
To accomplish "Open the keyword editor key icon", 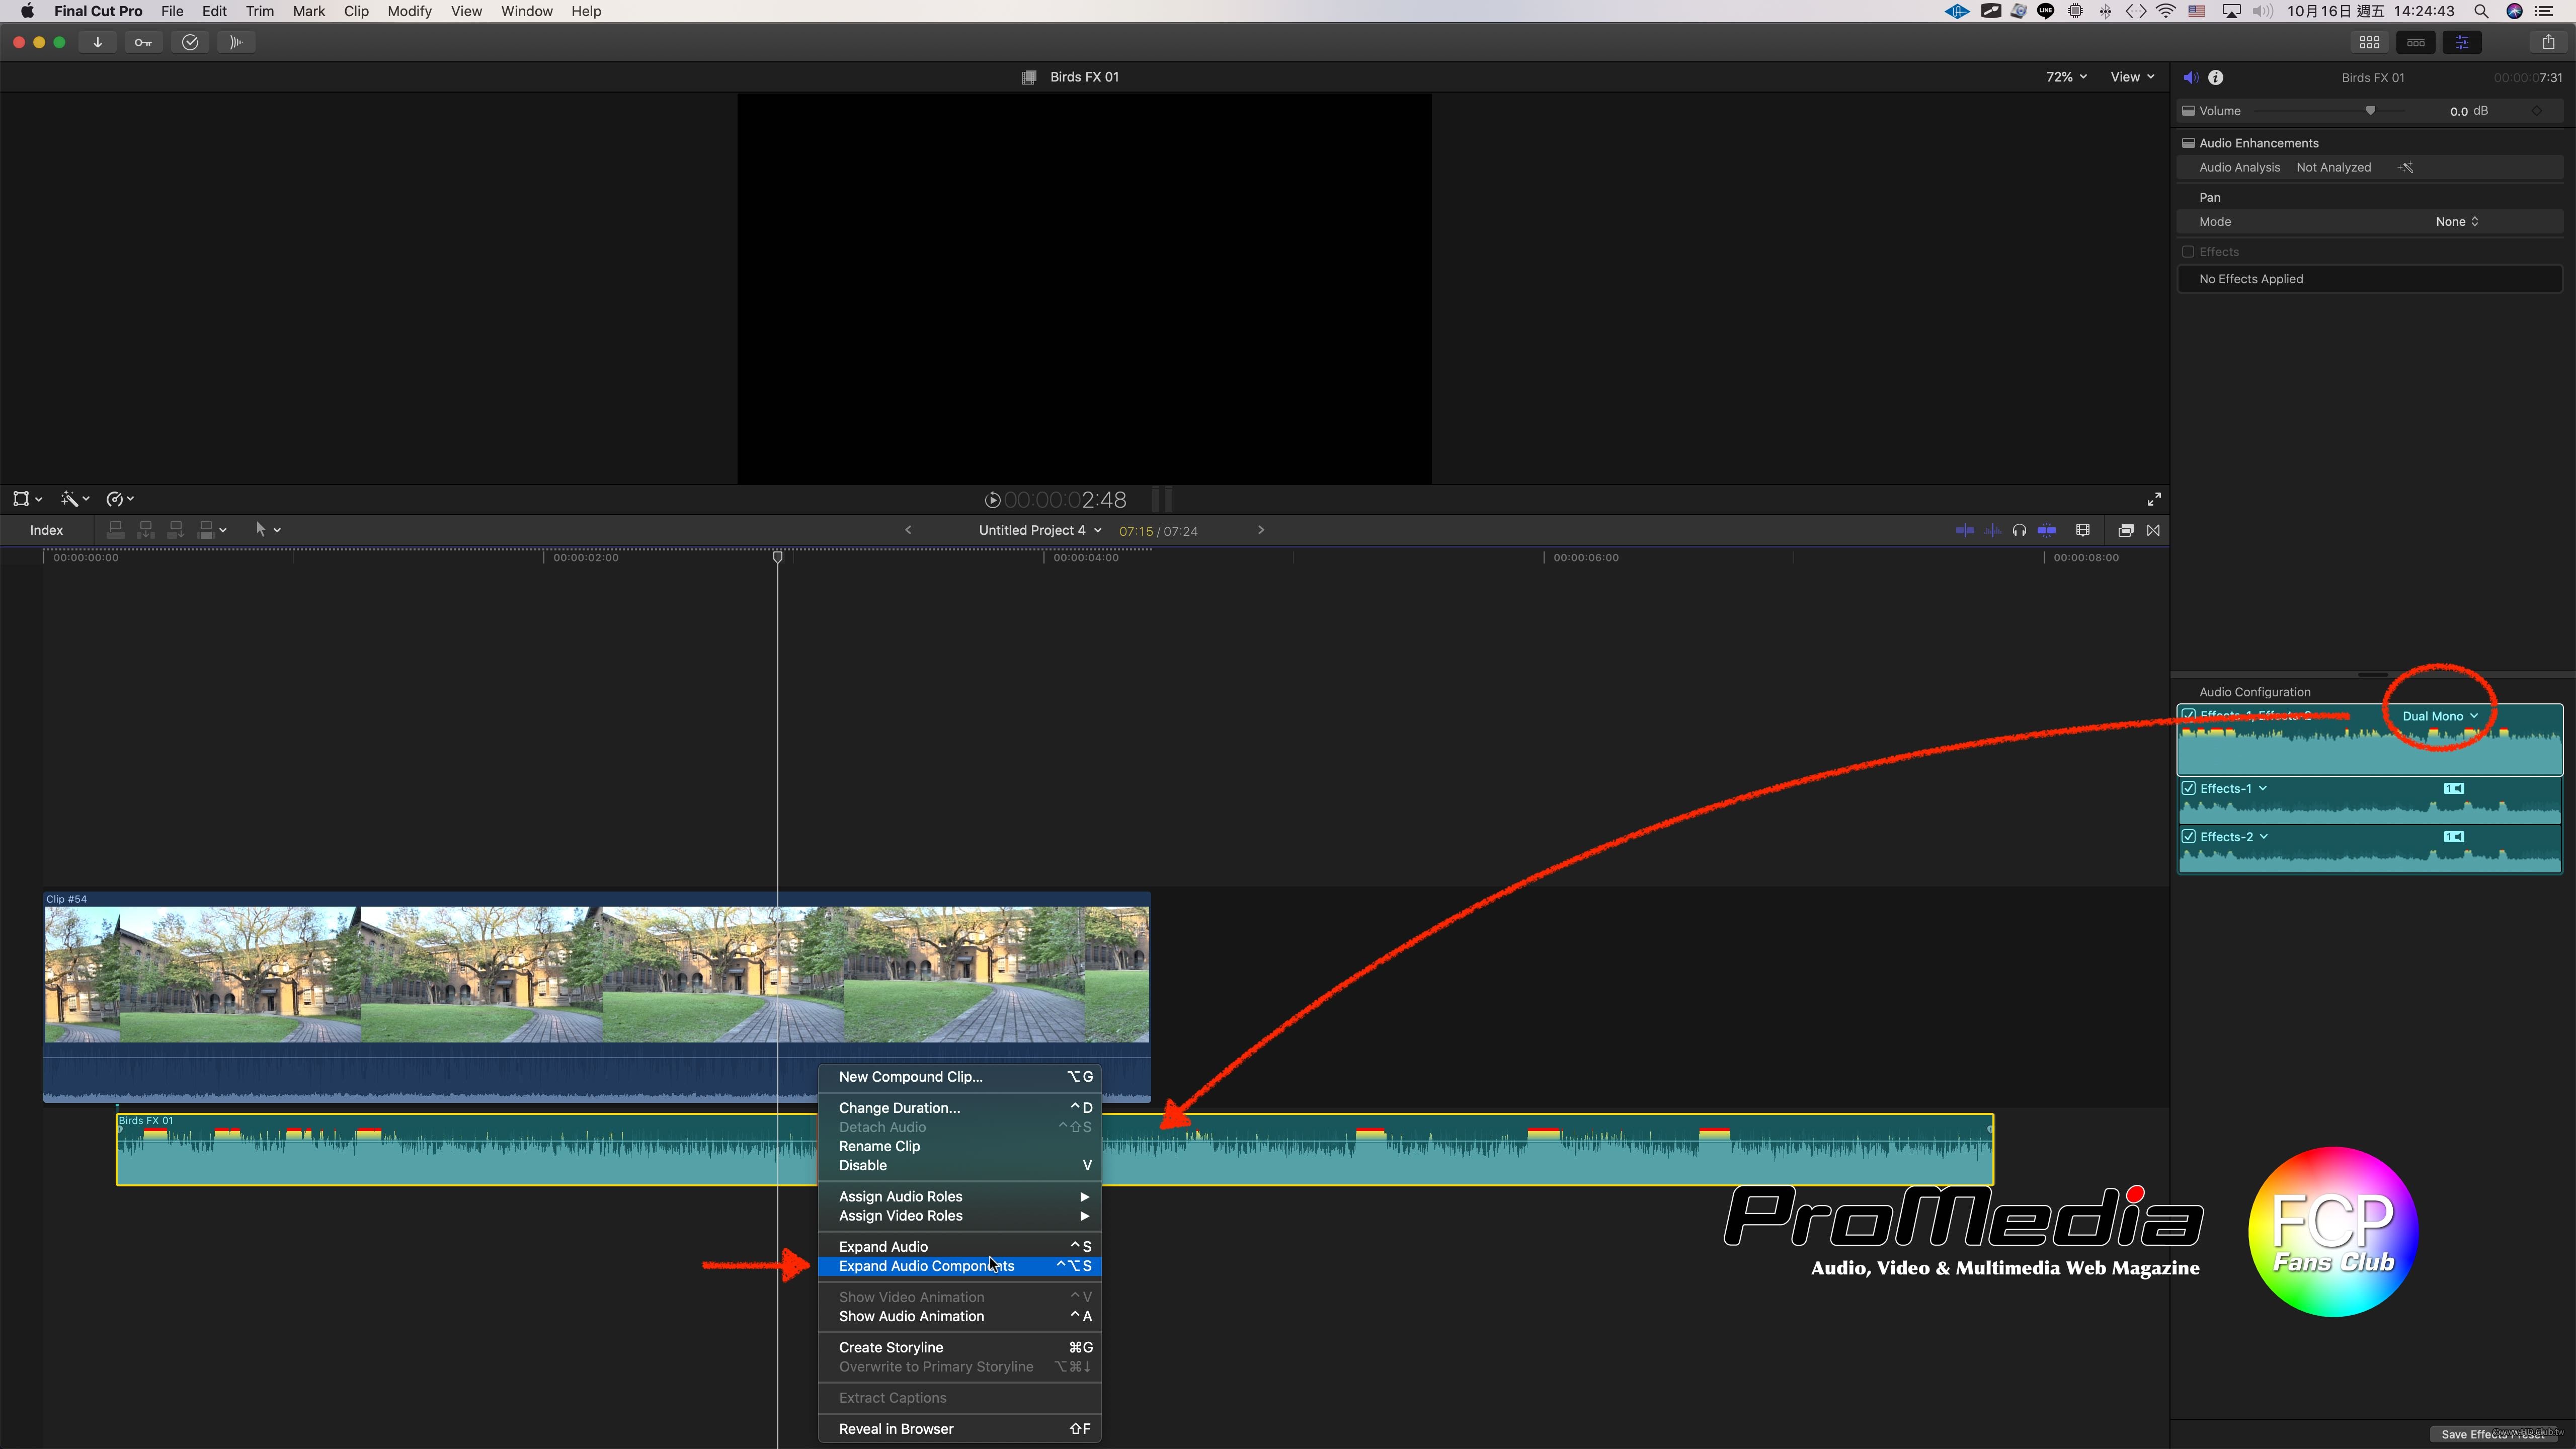I will [143, 42].
